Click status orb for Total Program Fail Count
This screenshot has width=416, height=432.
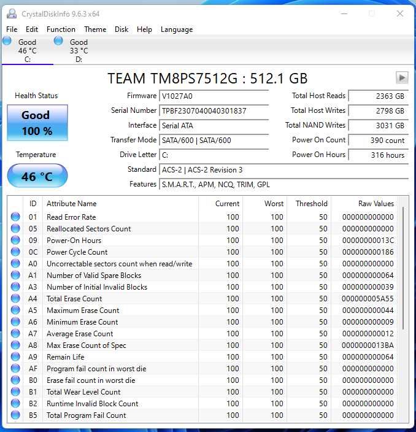pyautogui.click(x=15, y=415)
